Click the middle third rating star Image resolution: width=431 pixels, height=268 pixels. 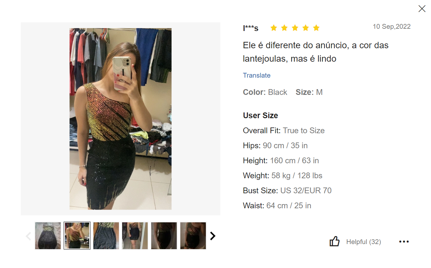pos(295,28)
